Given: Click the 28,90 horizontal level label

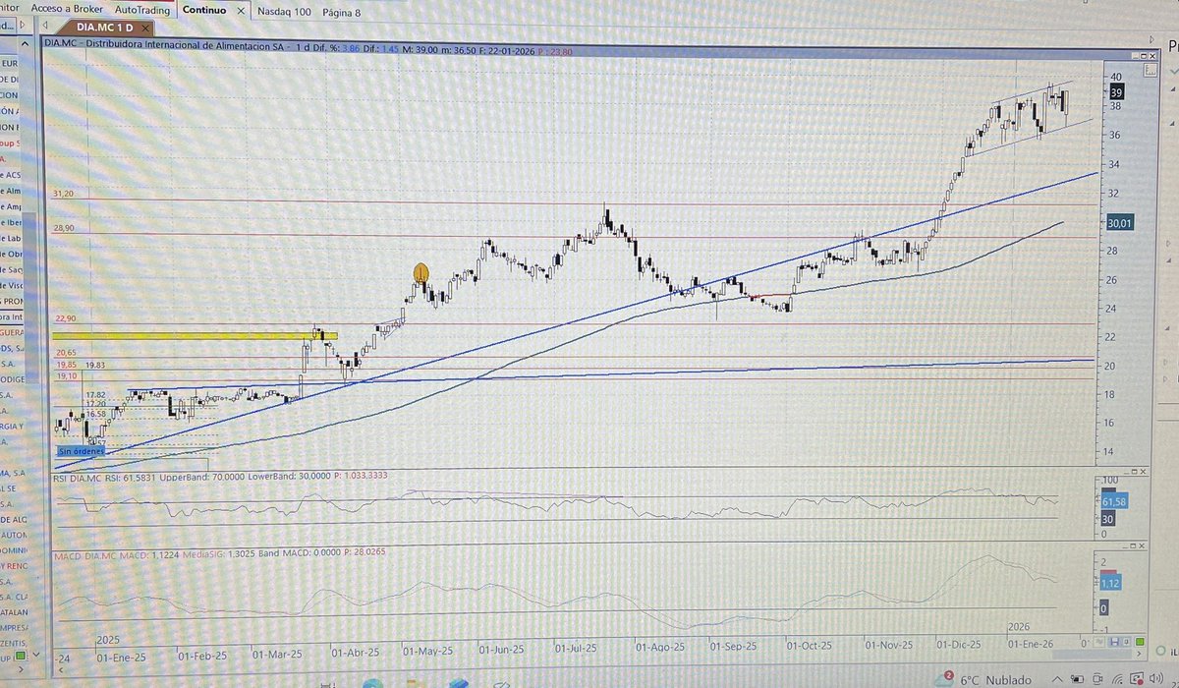Looking at the screenshot, I should (63, 228).
